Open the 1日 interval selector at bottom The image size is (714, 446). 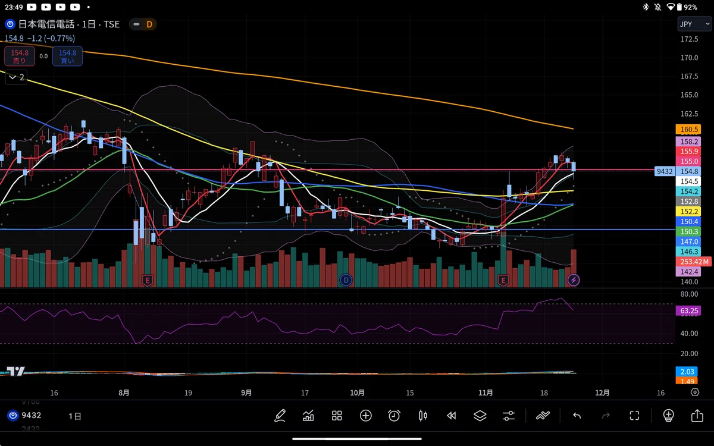click(x=75, y=416)
